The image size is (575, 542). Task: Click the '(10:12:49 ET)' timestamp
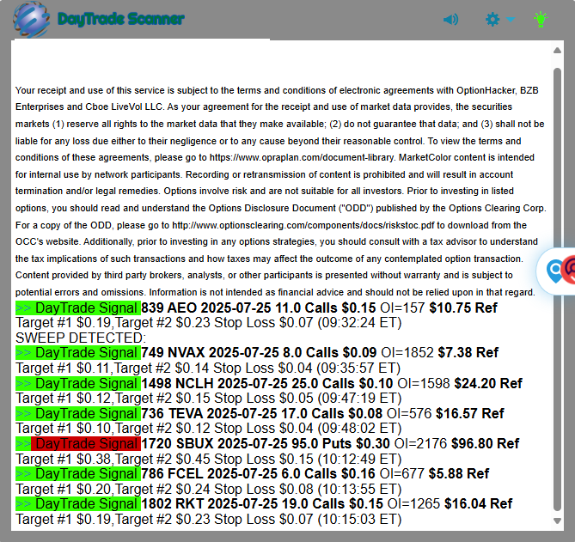click(359, 459)
